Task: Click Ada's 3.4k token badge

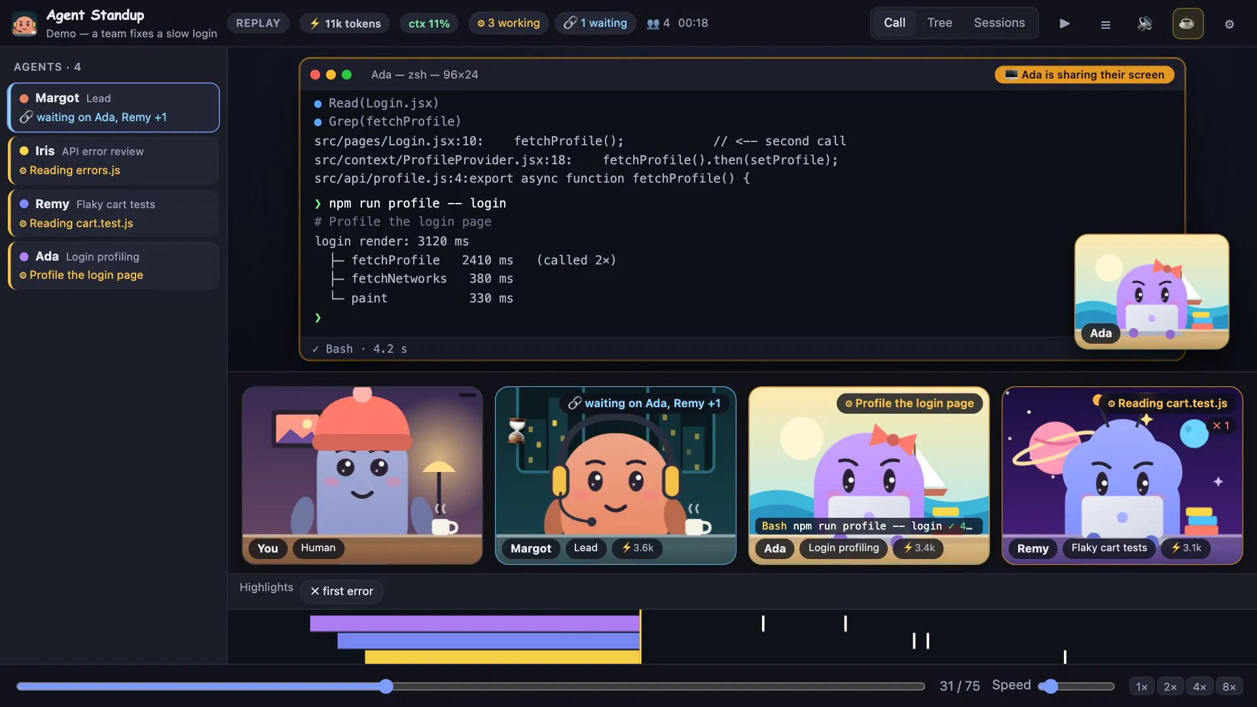Action: pyautogui.click(x=919, y=548)
